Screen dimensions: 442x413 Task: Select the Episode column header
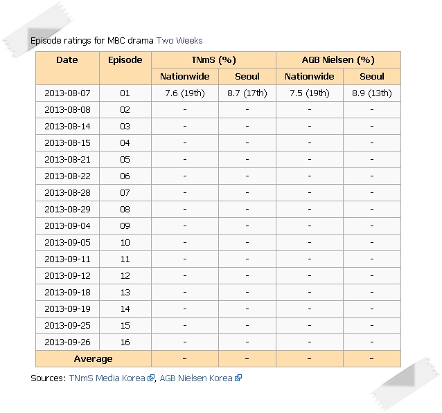pos(125,68)
